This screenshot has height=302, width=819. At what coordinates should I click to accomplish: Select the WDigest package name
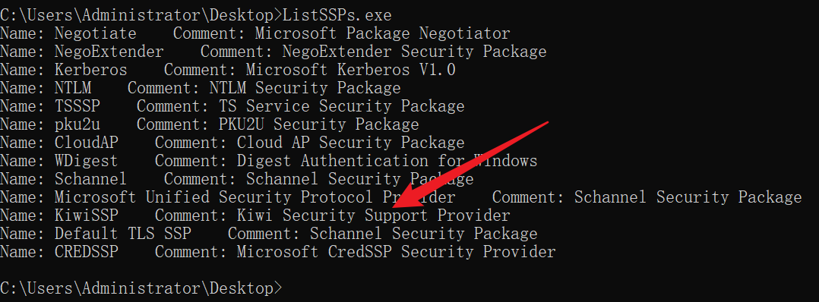click(x=86, y=161)
